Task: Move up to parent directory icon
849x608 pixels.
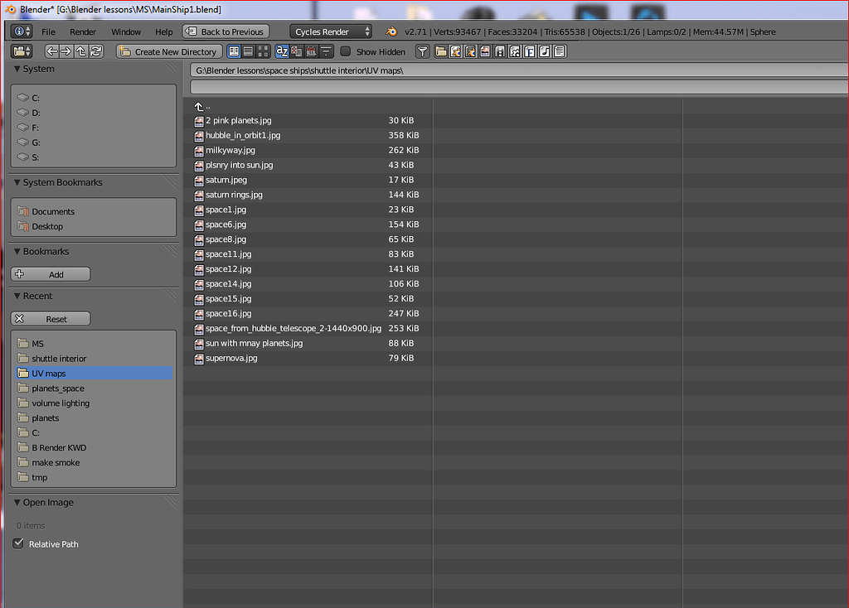Action: pos(80,51)
